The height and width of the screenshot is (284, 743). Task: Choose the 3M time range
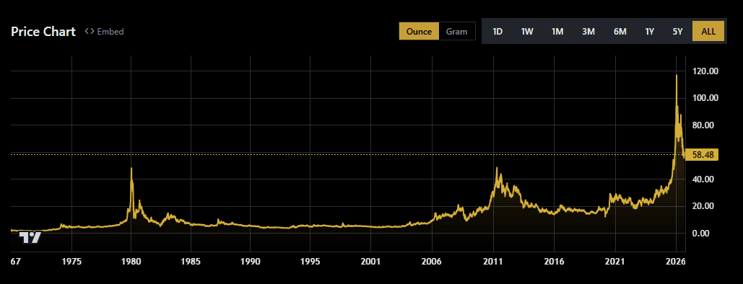pyautogui.click(x=588, y=32)
